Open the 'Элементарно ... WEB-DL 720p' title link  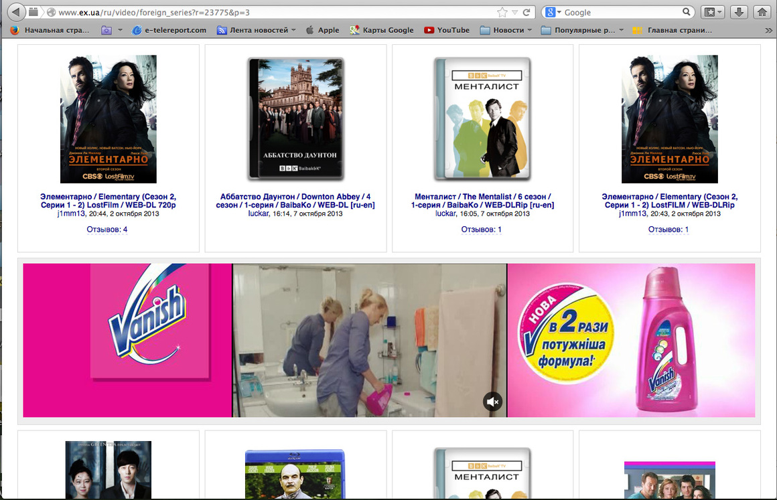click(x=108, y=201)
